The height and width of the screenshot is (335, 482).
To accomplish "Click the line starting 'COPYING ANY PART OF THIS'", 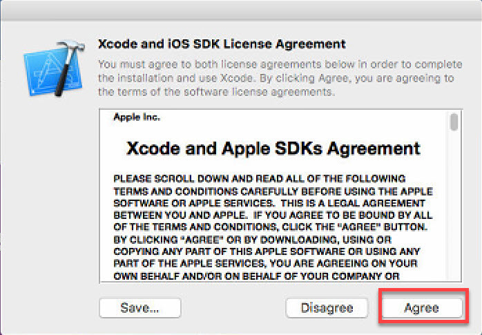I will 267,251.
